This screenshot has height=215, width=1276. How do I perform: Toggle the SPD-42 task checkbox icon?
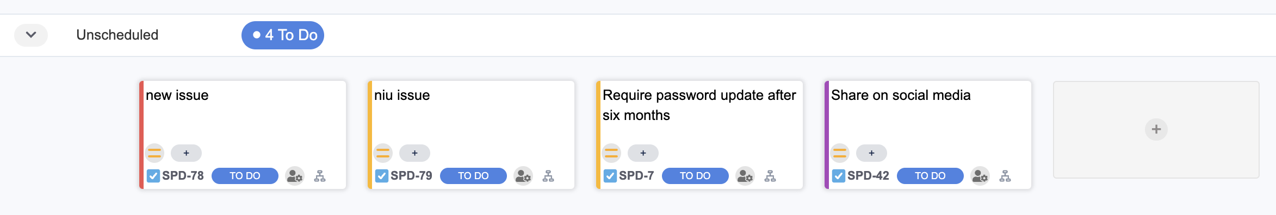[839, 176]
